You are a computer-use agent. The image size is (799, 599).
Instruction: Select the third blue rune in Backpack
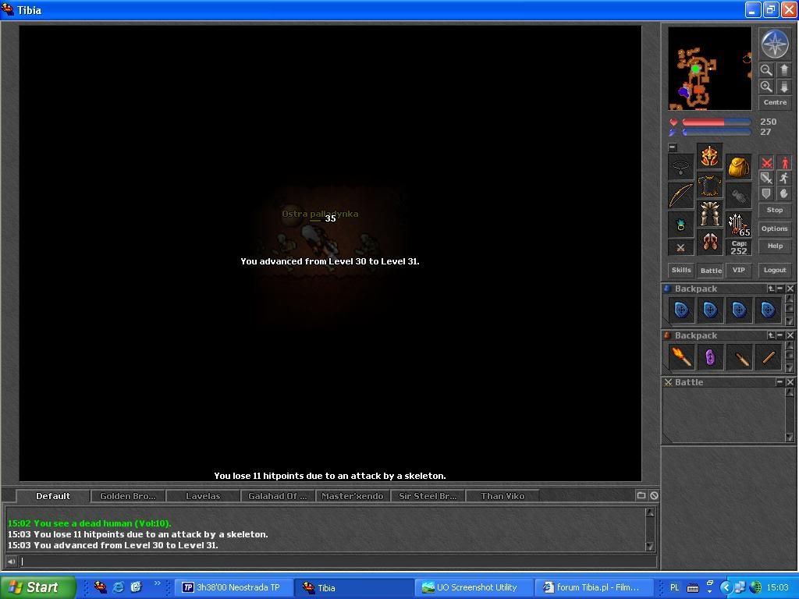(739, 310)
